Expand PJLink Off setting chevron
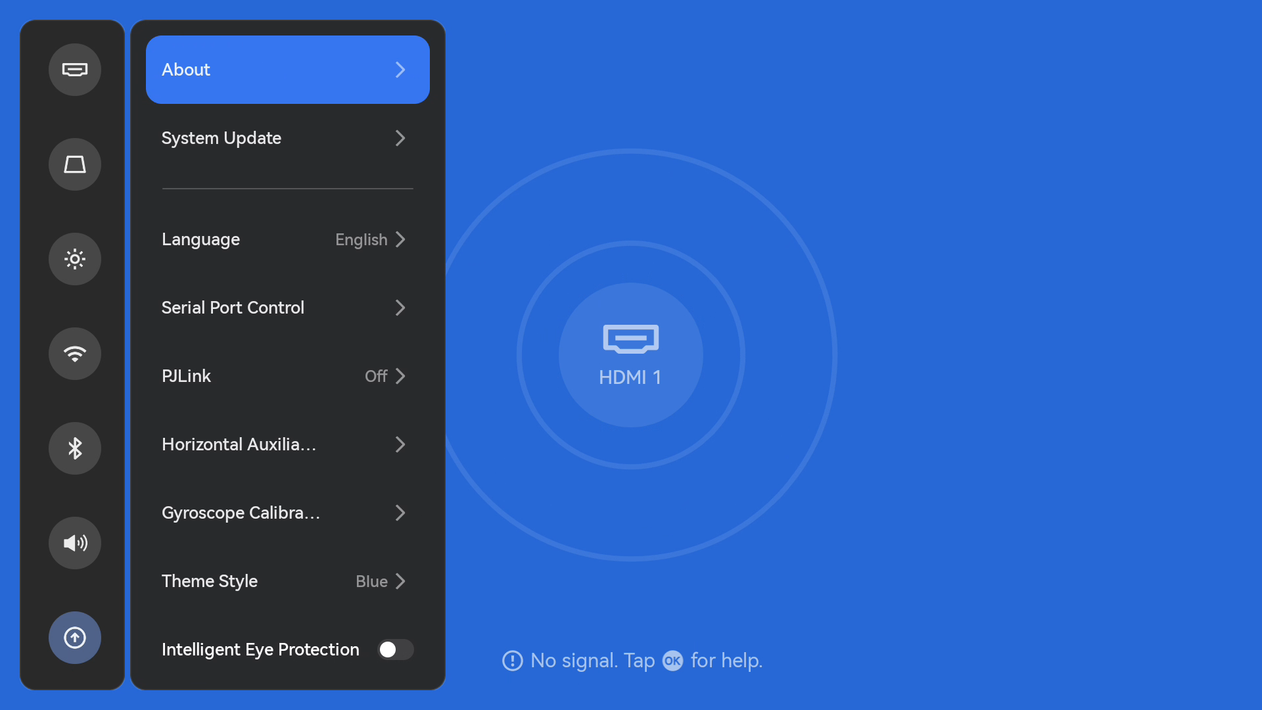Viewport: 1262px width, 710px height. pyautogui.click(x=400, y=376)
